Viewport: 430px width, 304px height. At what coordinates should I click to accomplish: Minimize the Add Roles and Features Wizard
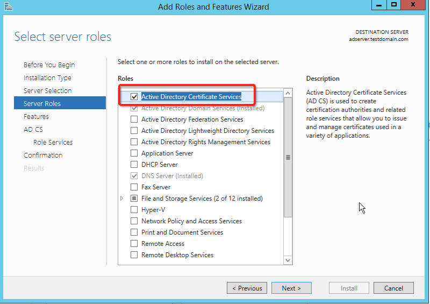[379, 5]
